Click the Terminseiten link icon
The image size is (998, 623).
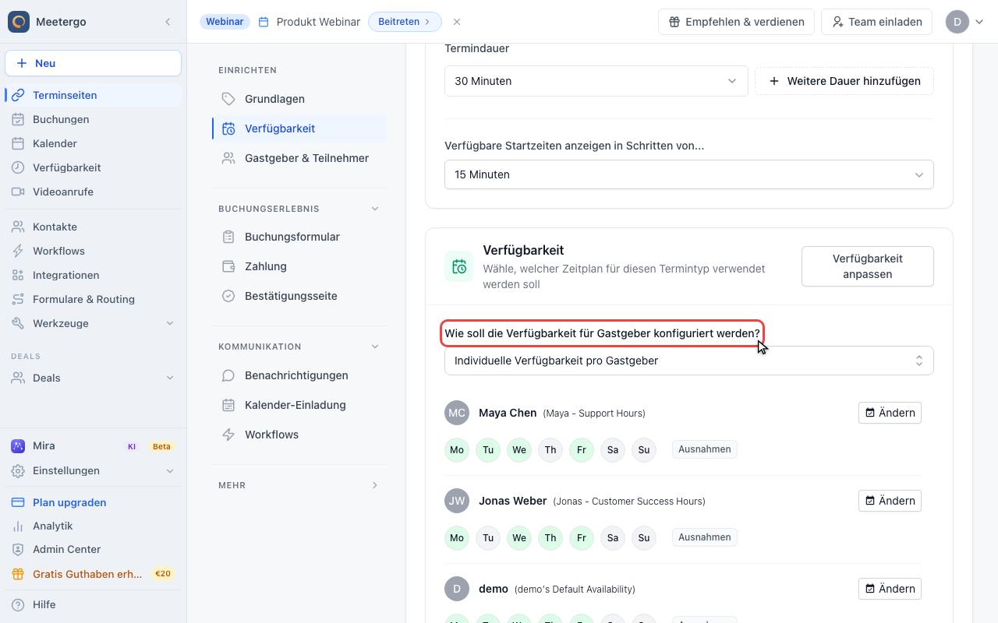[18, 95]
